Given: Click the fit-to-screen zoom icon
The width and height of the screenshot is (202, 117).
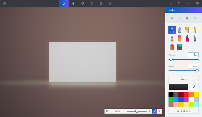Looking at the screenshot, I should pyautogui.click(x=107, y=111).
